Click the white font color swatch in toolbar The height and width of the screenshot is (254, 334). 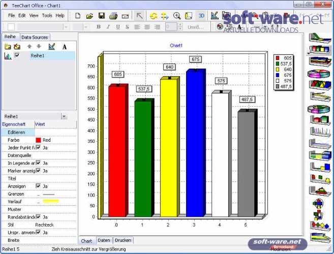tap(11, 27)
